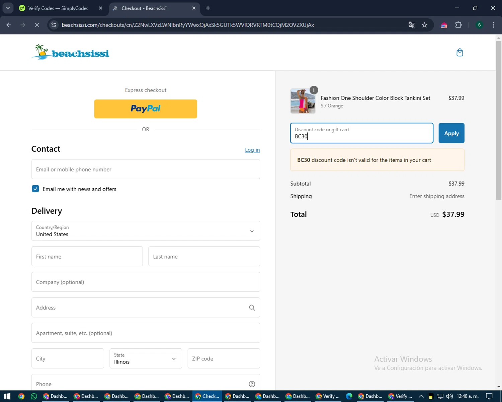Click the page vertical scrollbar thumb
This screenshot has height=402, width=502.
point(499,121)
